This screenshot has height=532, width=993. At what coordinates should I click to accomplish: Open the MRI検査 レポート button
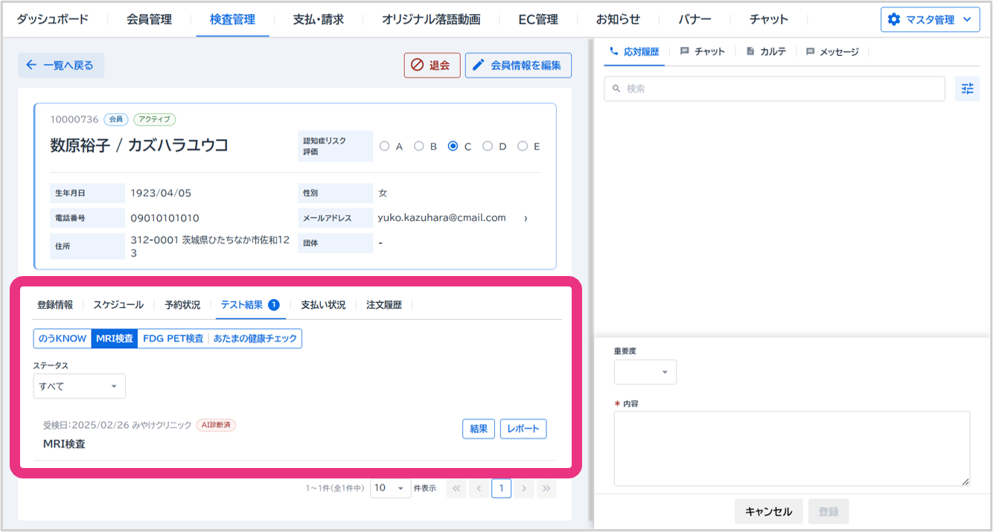(x=523, y=429)
